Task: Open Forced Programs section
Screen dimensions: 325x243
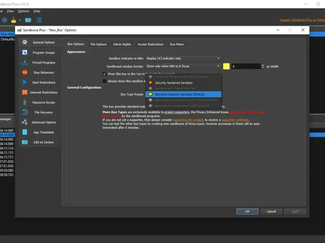Action: (x=40, y=62)
